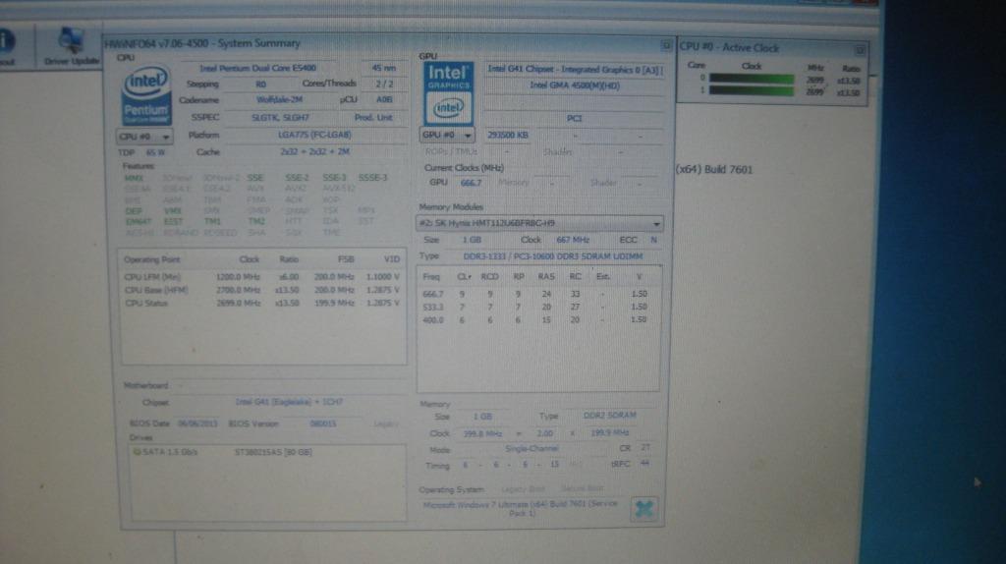
Task: Click the Intel GMA 4500(M)(HD) field
Action: pos(575,85)
